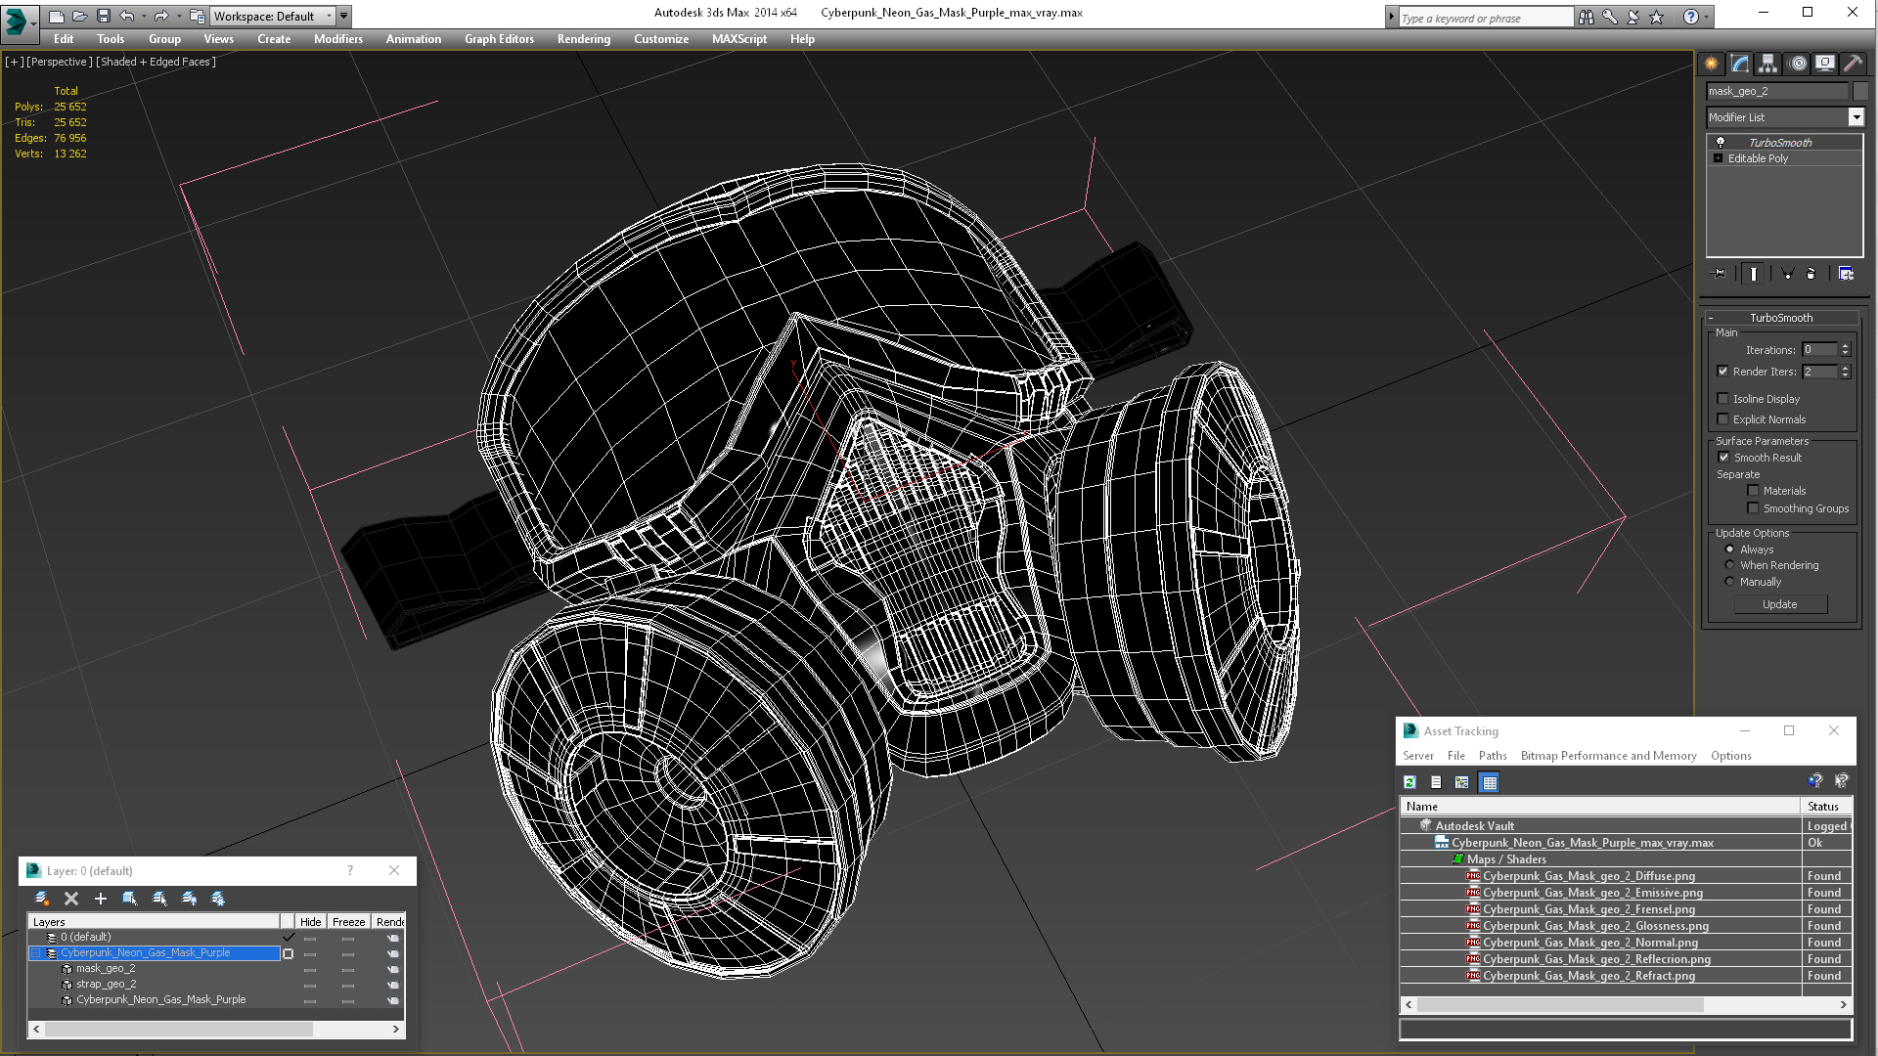Refresh the Asset Tracking list
Viewport: 1878px width, 1056px height.
tap(1409, 782)
